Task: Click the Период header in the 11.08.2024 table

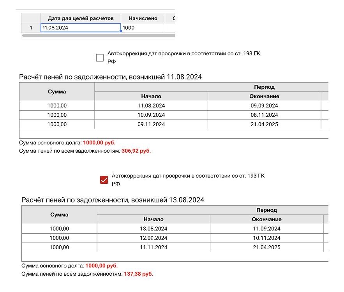Action: point(265,87)
